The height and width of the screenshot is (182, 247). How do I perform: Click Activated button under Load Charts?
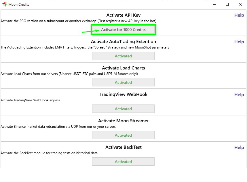pos(123,82)
